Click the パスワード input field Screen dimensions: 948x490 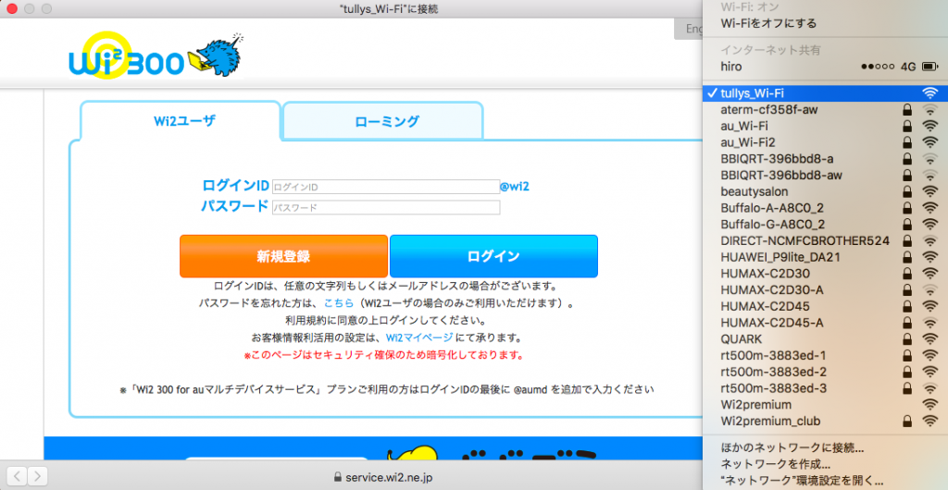pyautogui.click(x=386, y=207)
